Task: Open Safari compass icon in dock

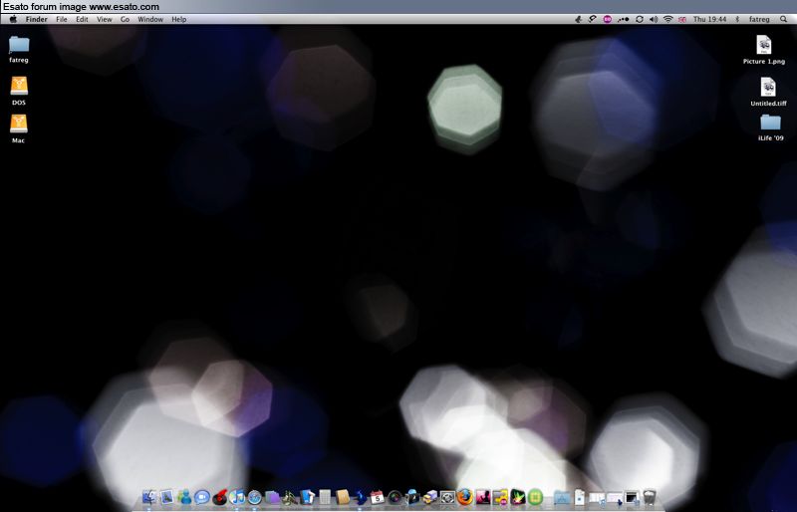Action: (255, 497)
